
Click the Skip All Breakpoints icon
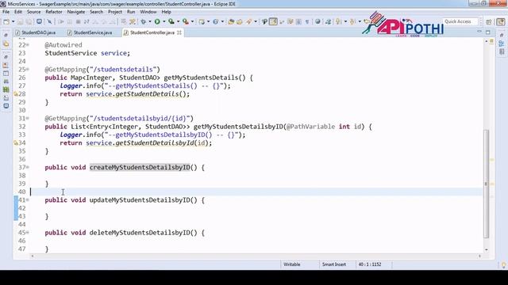point(49,21)
